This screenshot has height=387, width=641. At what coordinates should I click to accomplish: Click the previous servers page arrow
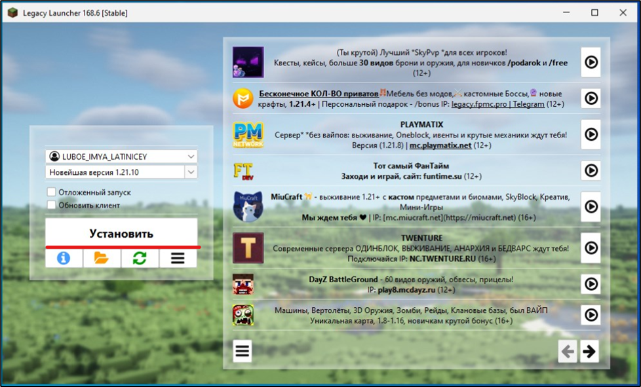click(568, 352)
